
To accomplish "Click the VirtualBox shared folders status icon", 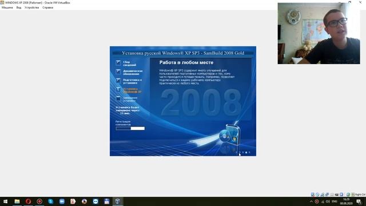I will [337, 195].
